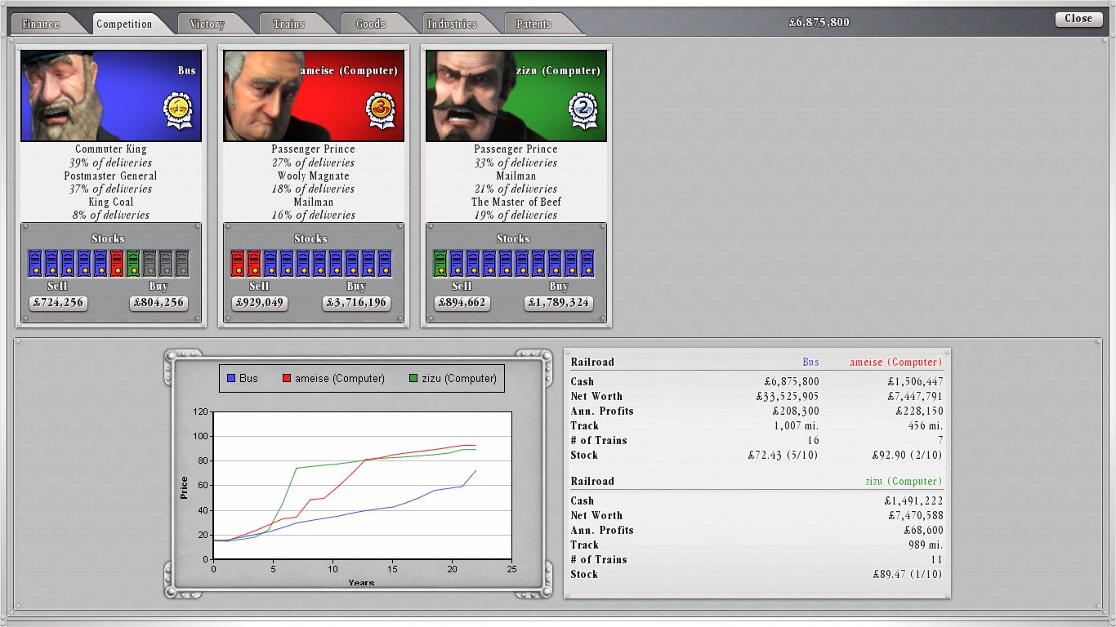The image size is (1116, 627).
Task: Click 'Bus' column header in railroad table
Action: point(810,362)
